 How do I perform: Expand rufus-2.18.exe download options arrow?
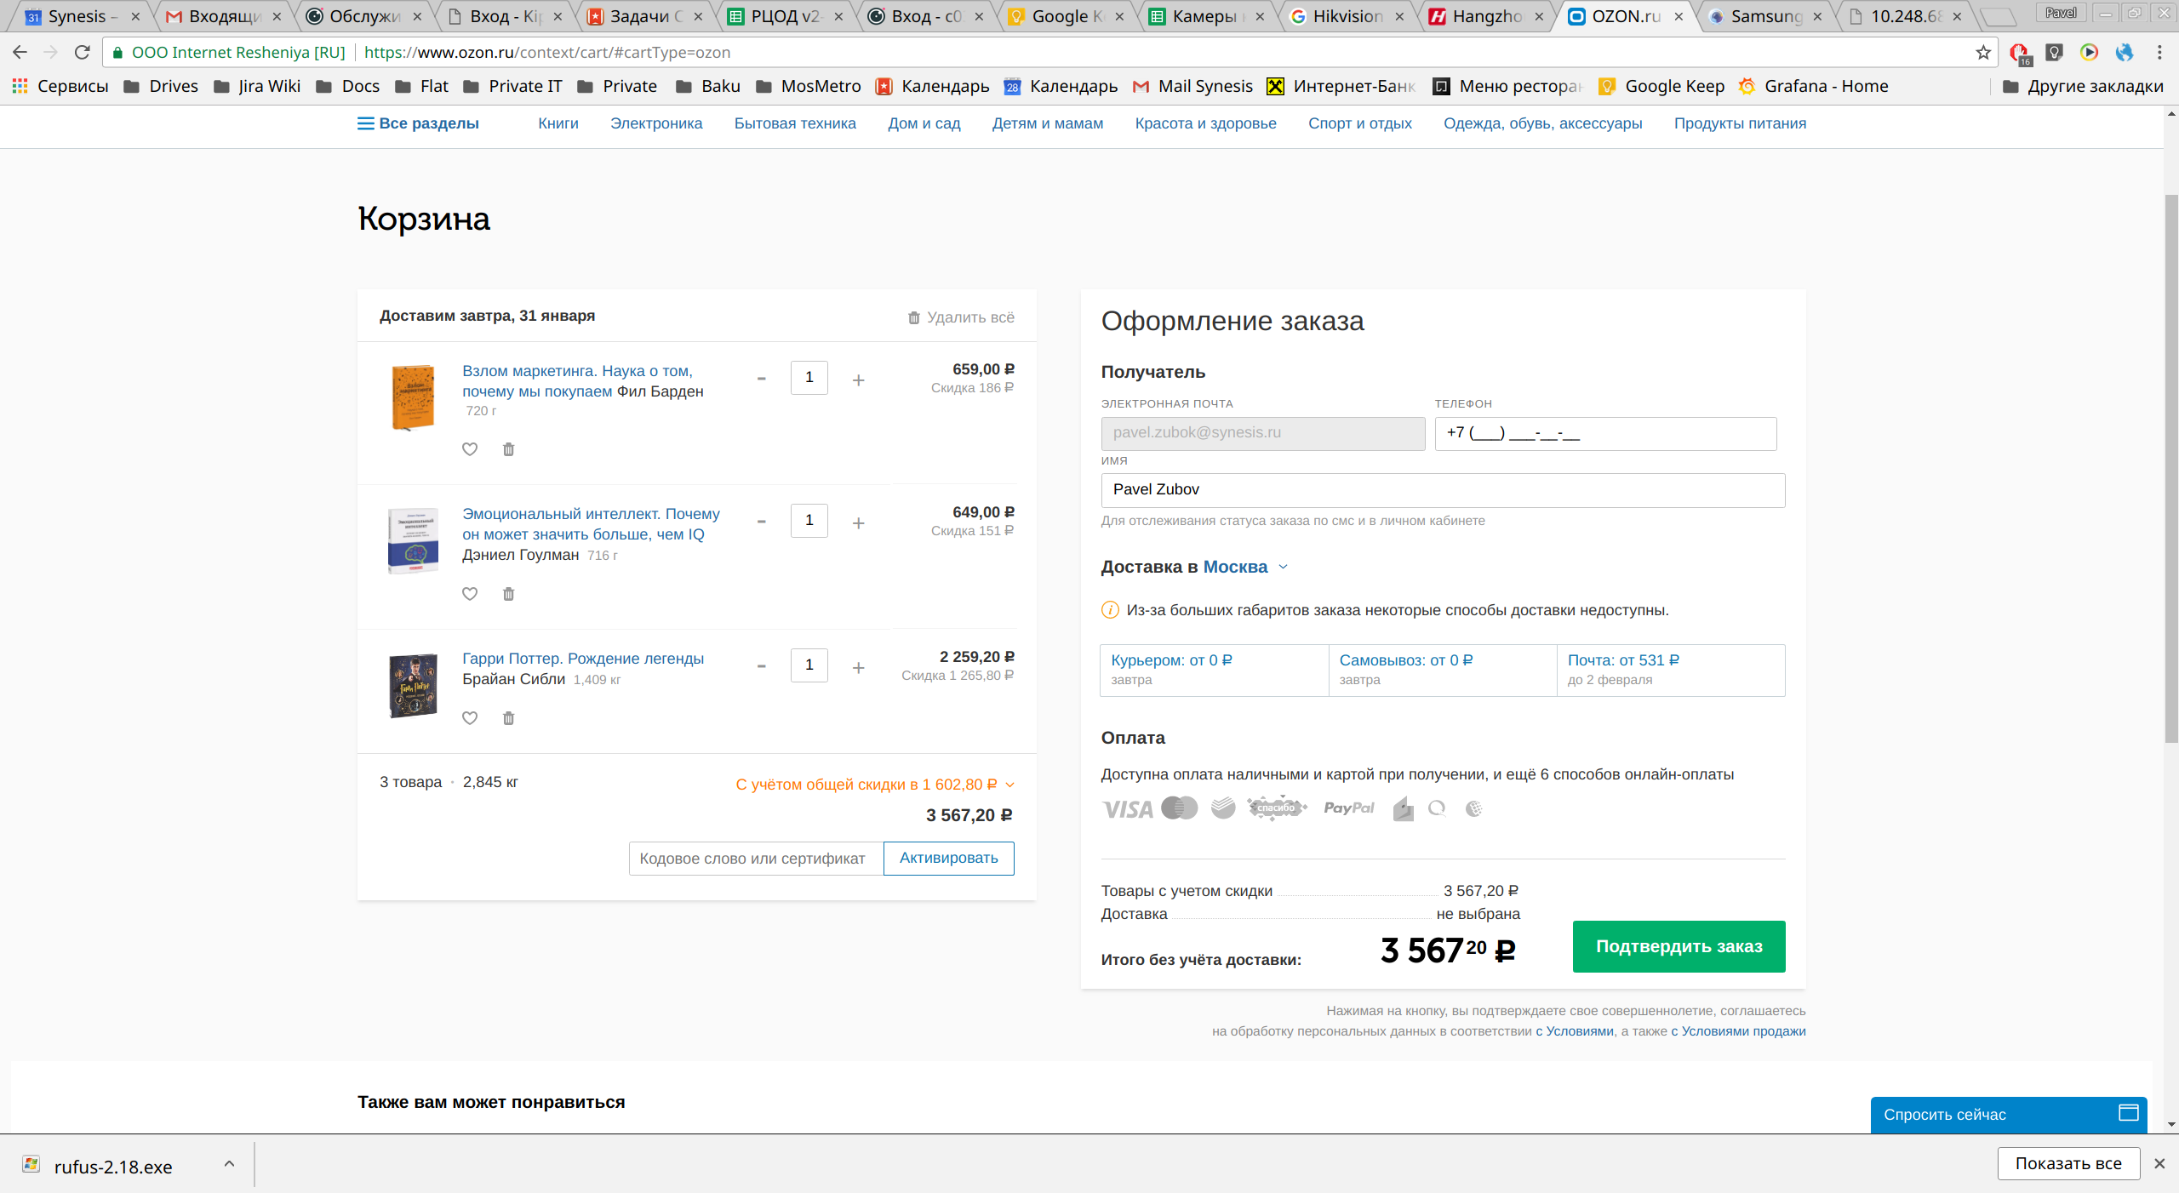[229, 1164]
